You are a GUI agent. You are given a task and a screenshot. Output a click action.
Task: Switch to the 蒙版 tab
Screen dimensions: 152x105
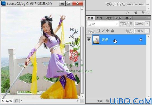(118, 18)
